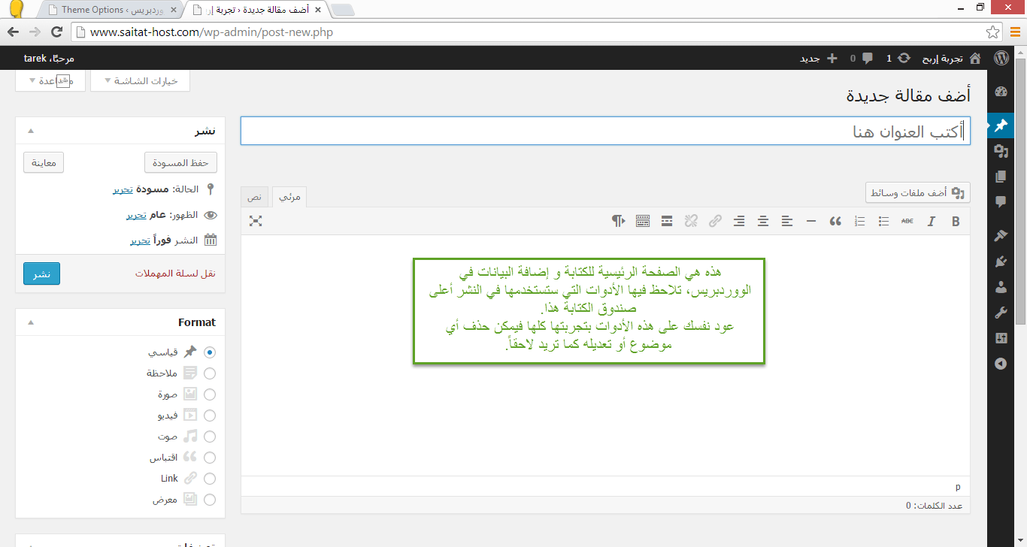Insert a blockquote
This screenshot has width=1027, height=547.
coord(835,221)
